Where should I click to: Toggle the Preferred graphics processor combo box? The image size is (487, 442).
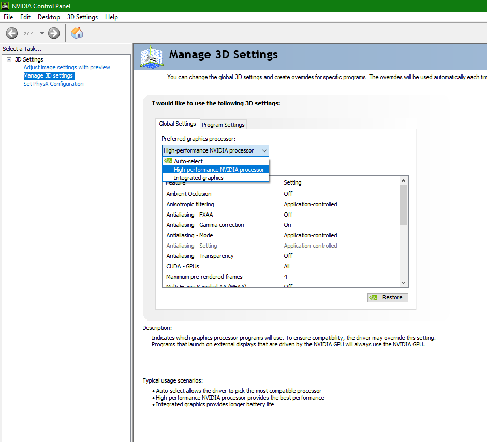coord(215,150)
